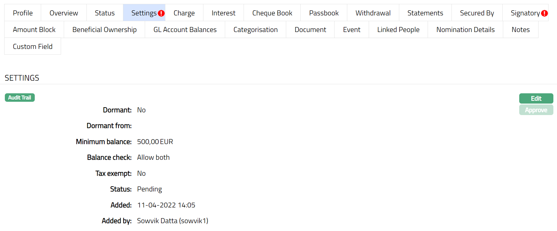Select the Amount Block tab
This screenshot has height=231, width=557.
[x=34, y=30]
